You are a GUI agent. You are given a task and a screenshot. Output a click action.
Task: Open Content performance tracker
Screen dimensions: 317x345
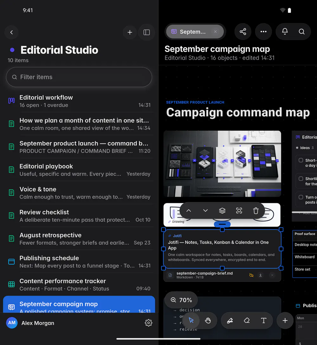pyautogui.click(x=79, y=284)
